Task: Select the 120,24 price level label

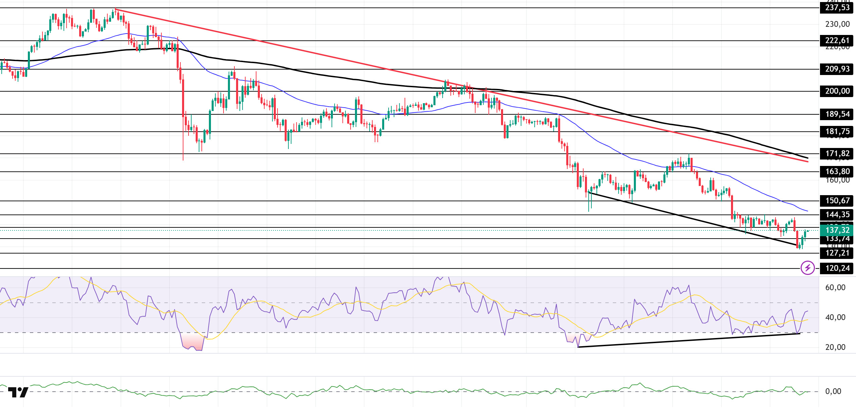Action: 837,268
